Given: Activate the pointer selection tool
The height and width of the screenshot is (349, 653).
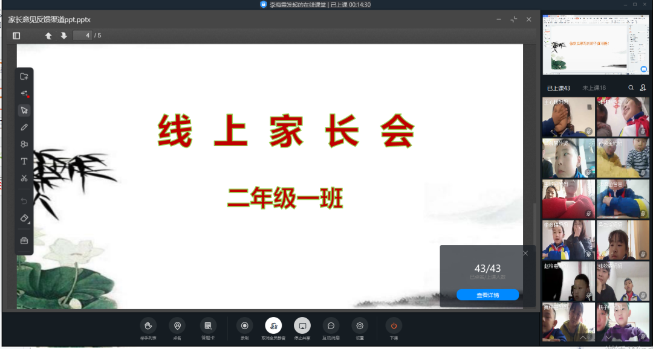Looking at the screenshot, I should (24, 110).
